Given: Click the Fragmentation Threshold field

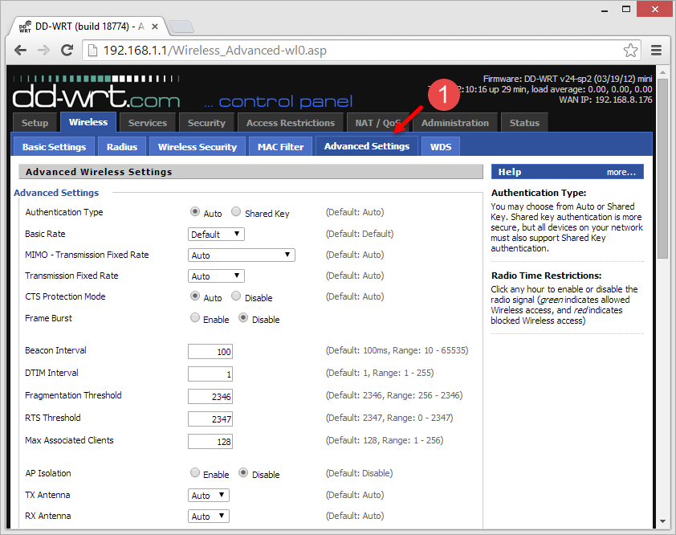Looking at the screenshot, I should click(x=210, y=396).
